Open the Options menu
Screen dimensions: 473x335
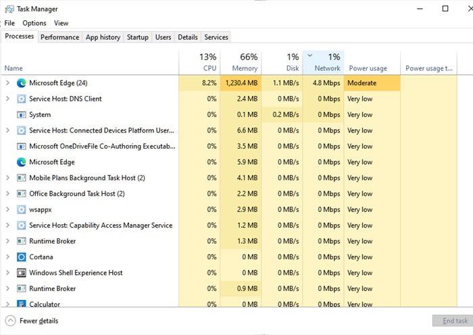coord(34,23)
